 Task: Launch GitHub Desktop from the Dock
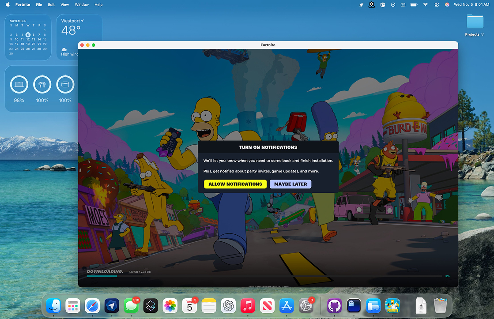(334, 305)
